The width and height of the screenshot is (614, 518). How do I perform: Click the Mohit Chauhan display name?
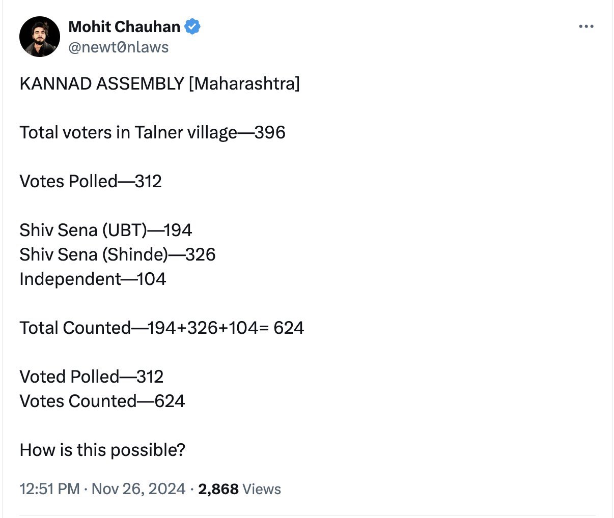click(124, 26)
